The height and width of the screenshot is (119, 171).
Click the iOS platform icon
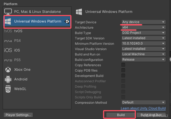click(8, 50)
